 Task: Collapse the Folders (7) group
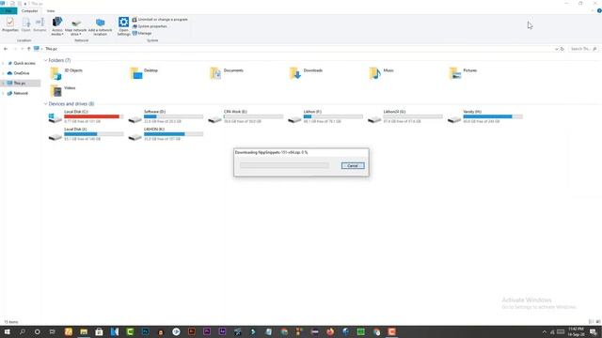tap(46, 60)
